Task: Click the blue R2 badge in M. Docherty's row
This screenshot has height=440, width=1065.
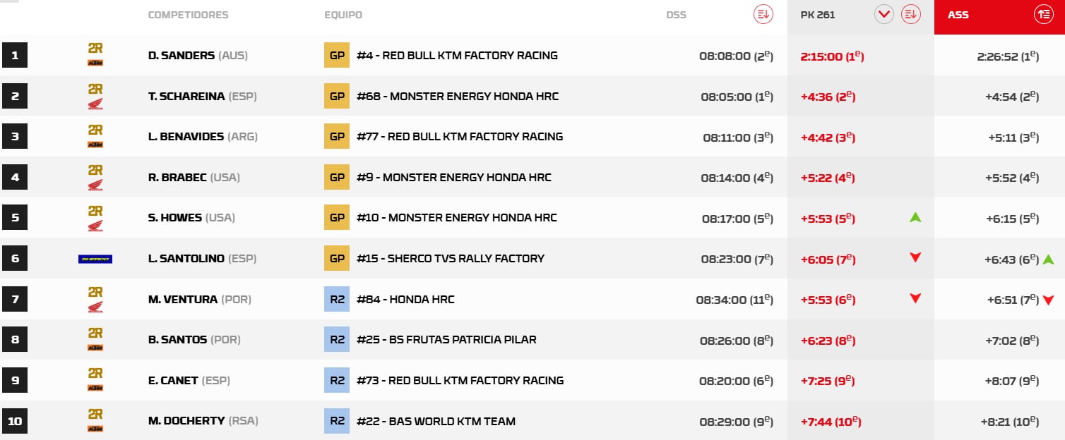Action: pos(337,422)
